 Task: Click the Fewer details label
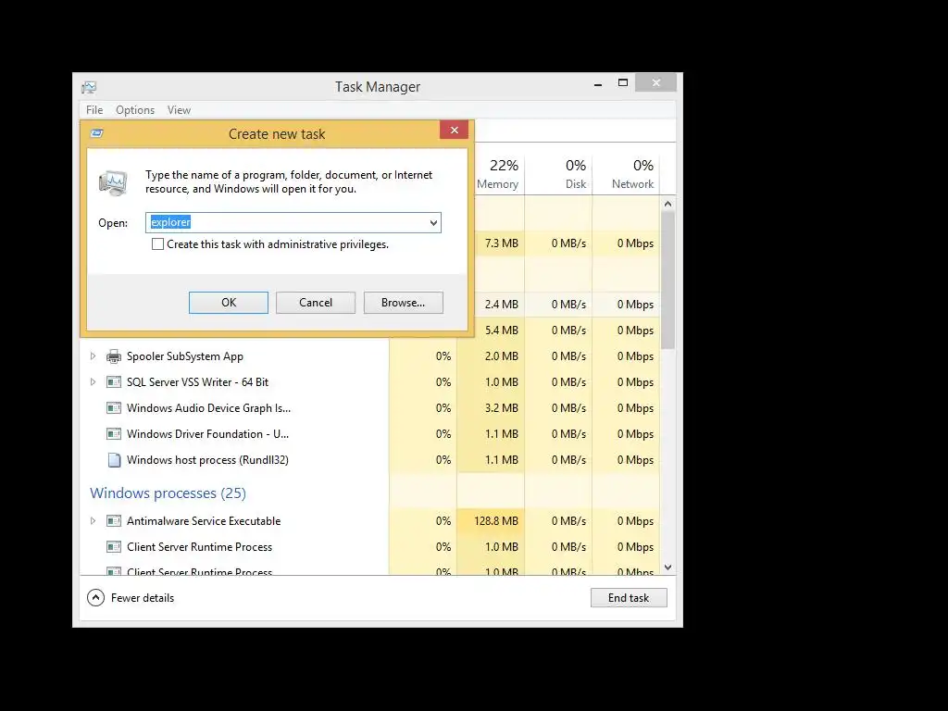pos(143,598)
